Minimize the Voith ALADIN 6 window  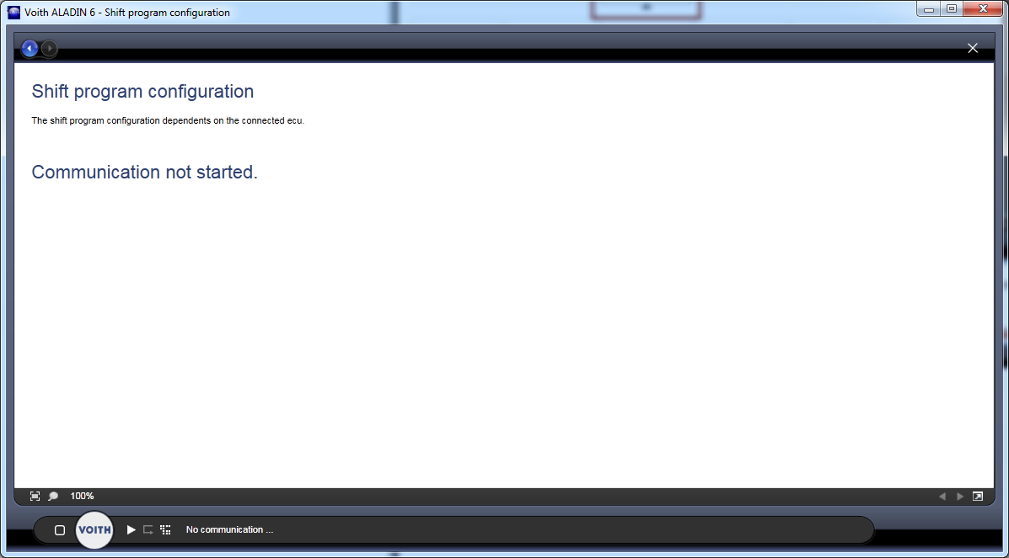(x=929, y=9)
